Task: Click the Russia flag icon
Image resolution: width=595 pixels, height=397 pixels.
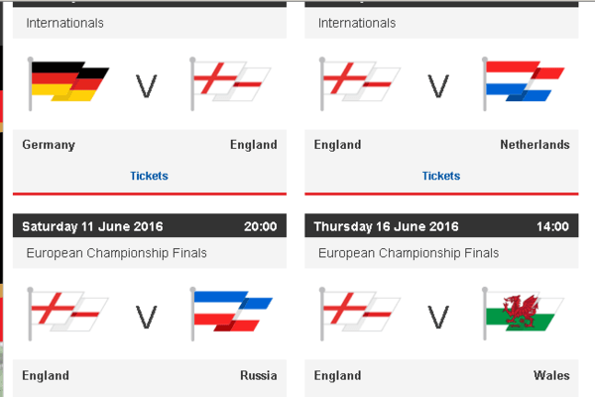Action: pyautogui.click(x=230, y=313)
